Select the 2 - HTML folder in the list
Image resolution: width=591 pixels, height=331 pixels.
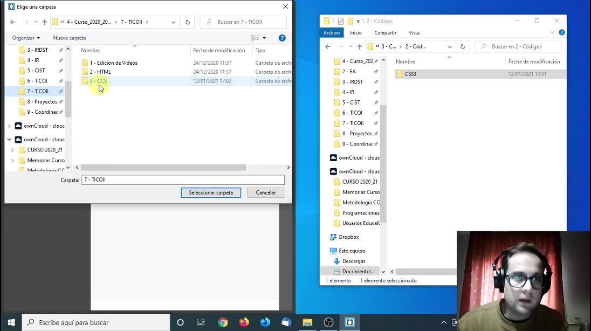[x=100, y=72]
